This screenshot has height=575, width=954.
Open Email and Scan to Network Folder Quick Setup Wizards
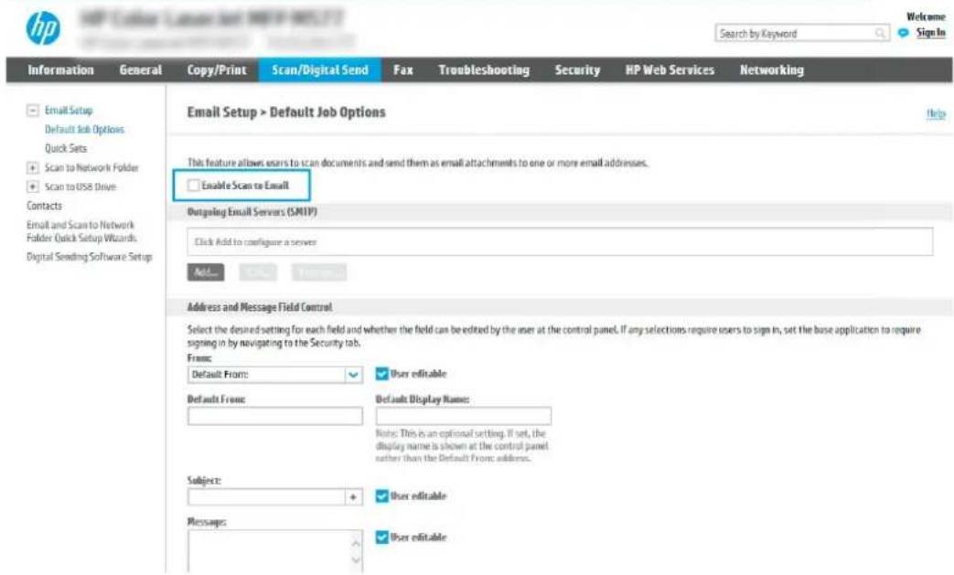[x=81, y=231]
